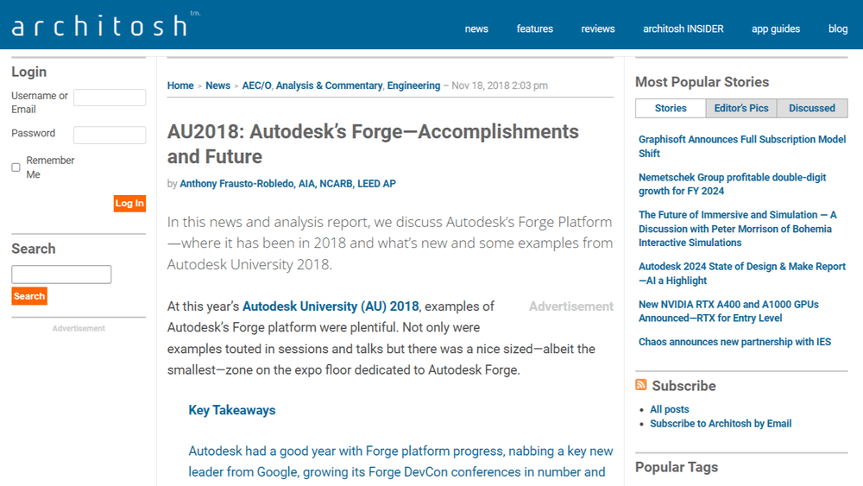
Task: Open the All posts feed link
Action: (x=670, y=409)
